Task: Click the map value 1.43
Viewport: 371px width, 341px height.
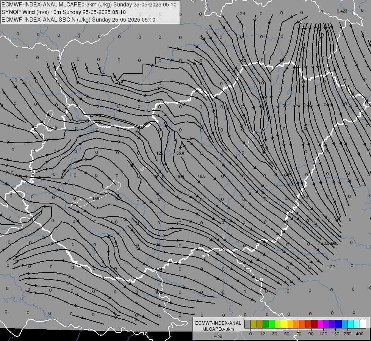Action: tap(242, 60)
